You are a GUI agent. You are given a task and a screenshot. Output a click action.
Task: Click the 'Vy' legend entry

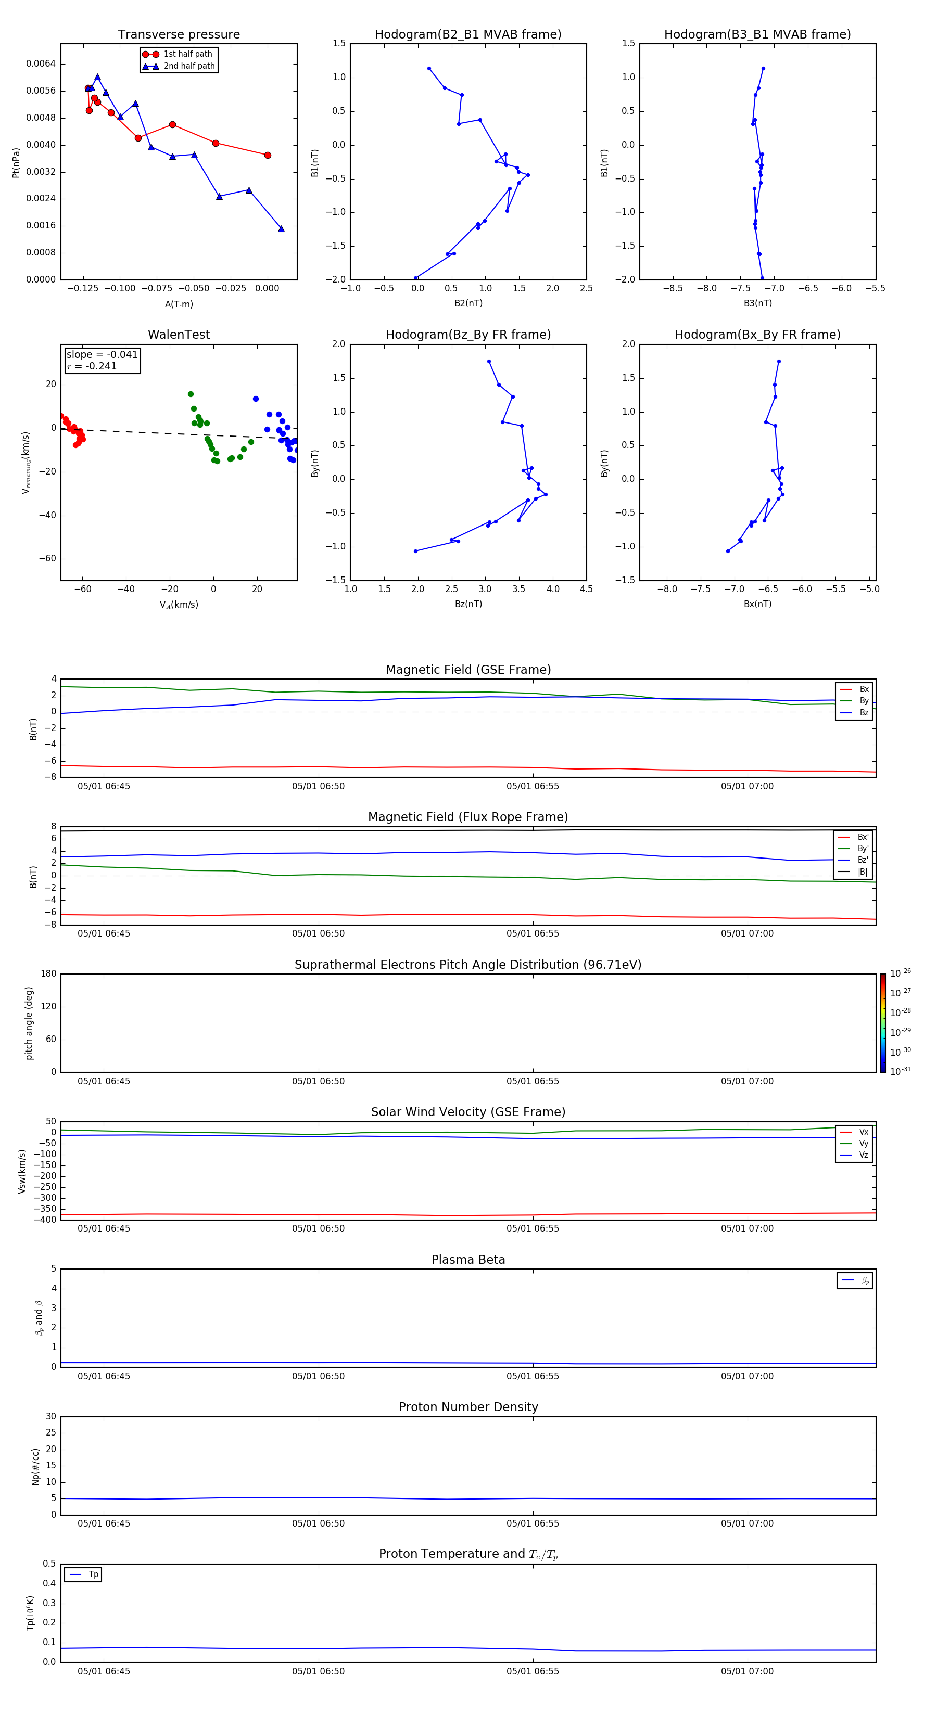[x=855, y=1143]
